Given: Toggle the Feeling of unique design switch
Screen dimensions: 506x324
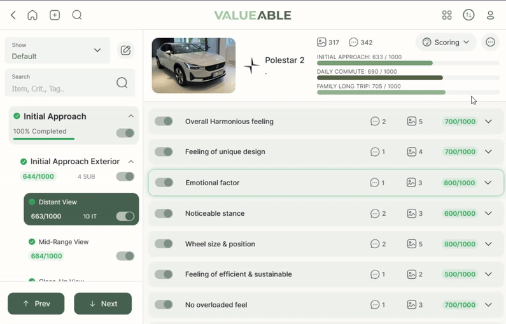Looking at the screenshot, I should pos(164,151).
